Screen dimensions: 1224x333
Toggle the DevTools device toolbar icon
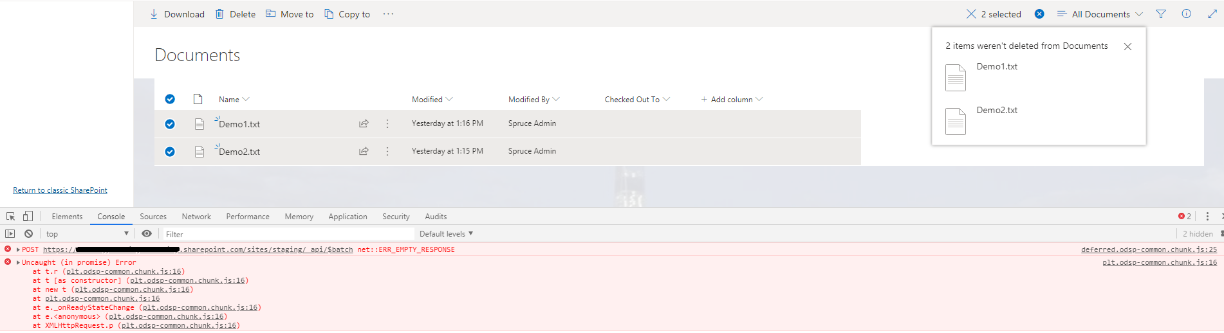(28, 217)
